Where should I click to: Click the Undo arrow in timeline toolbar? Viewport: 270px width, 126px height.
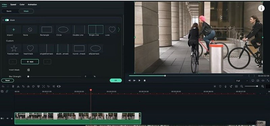click(3, 86)
